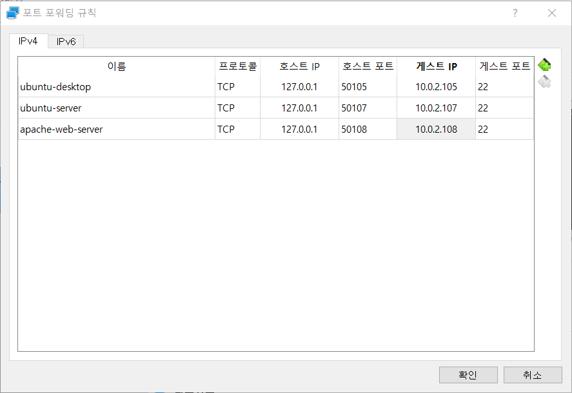Click the VirtualBox title bar icon

(x=12, y=13)
